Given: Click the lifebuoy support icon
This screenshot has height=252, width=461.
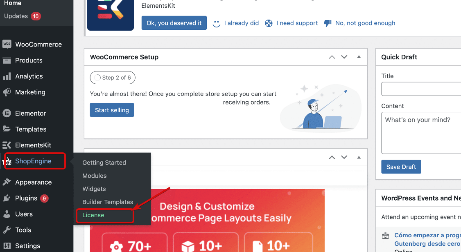Looking at the screenshot, I should click(269, 23).
